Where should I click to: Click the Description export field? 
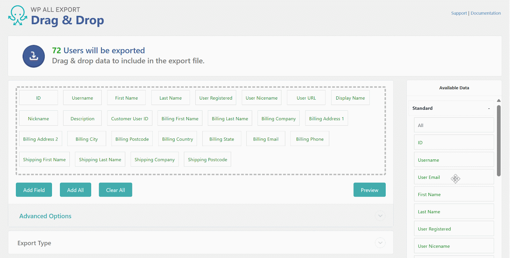pyautogui.click(x=82, y=118)
